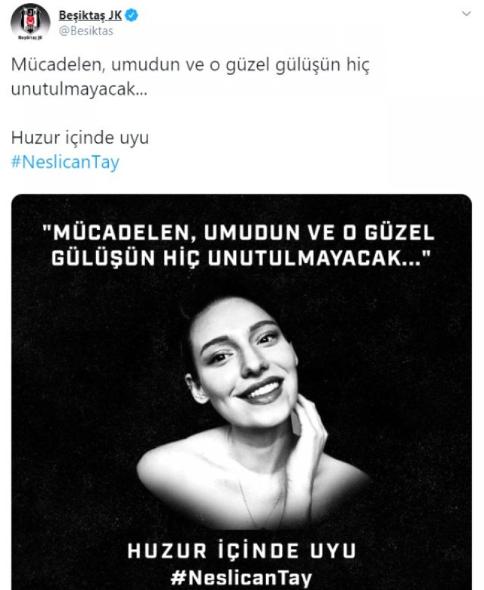This screenshot has height=590, width=484.
Task: Click the blue verified badge
Action: click(132, 15)
